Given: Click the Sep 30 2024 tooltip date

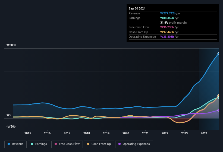Looking at the screenshot, I should (x=137, y=8).
